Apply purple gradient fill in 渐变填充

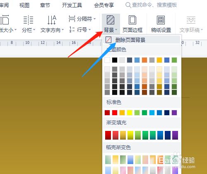175,135
